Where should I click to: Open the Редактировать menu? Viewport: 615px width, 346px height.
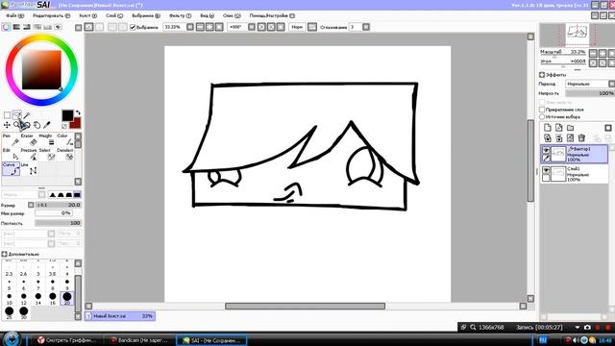point(51,15)
